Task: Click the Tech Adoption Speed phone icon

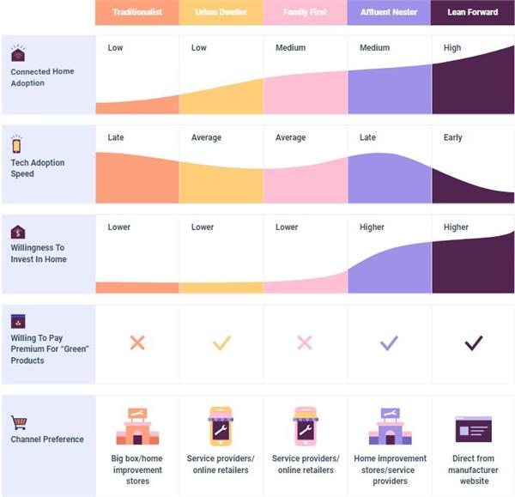Action: coord(17,143)
